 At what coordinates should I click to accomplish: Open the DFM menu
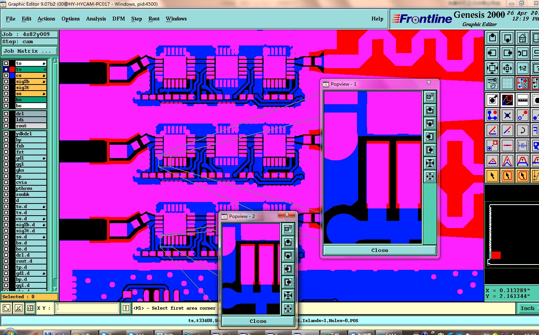[119, 19]
